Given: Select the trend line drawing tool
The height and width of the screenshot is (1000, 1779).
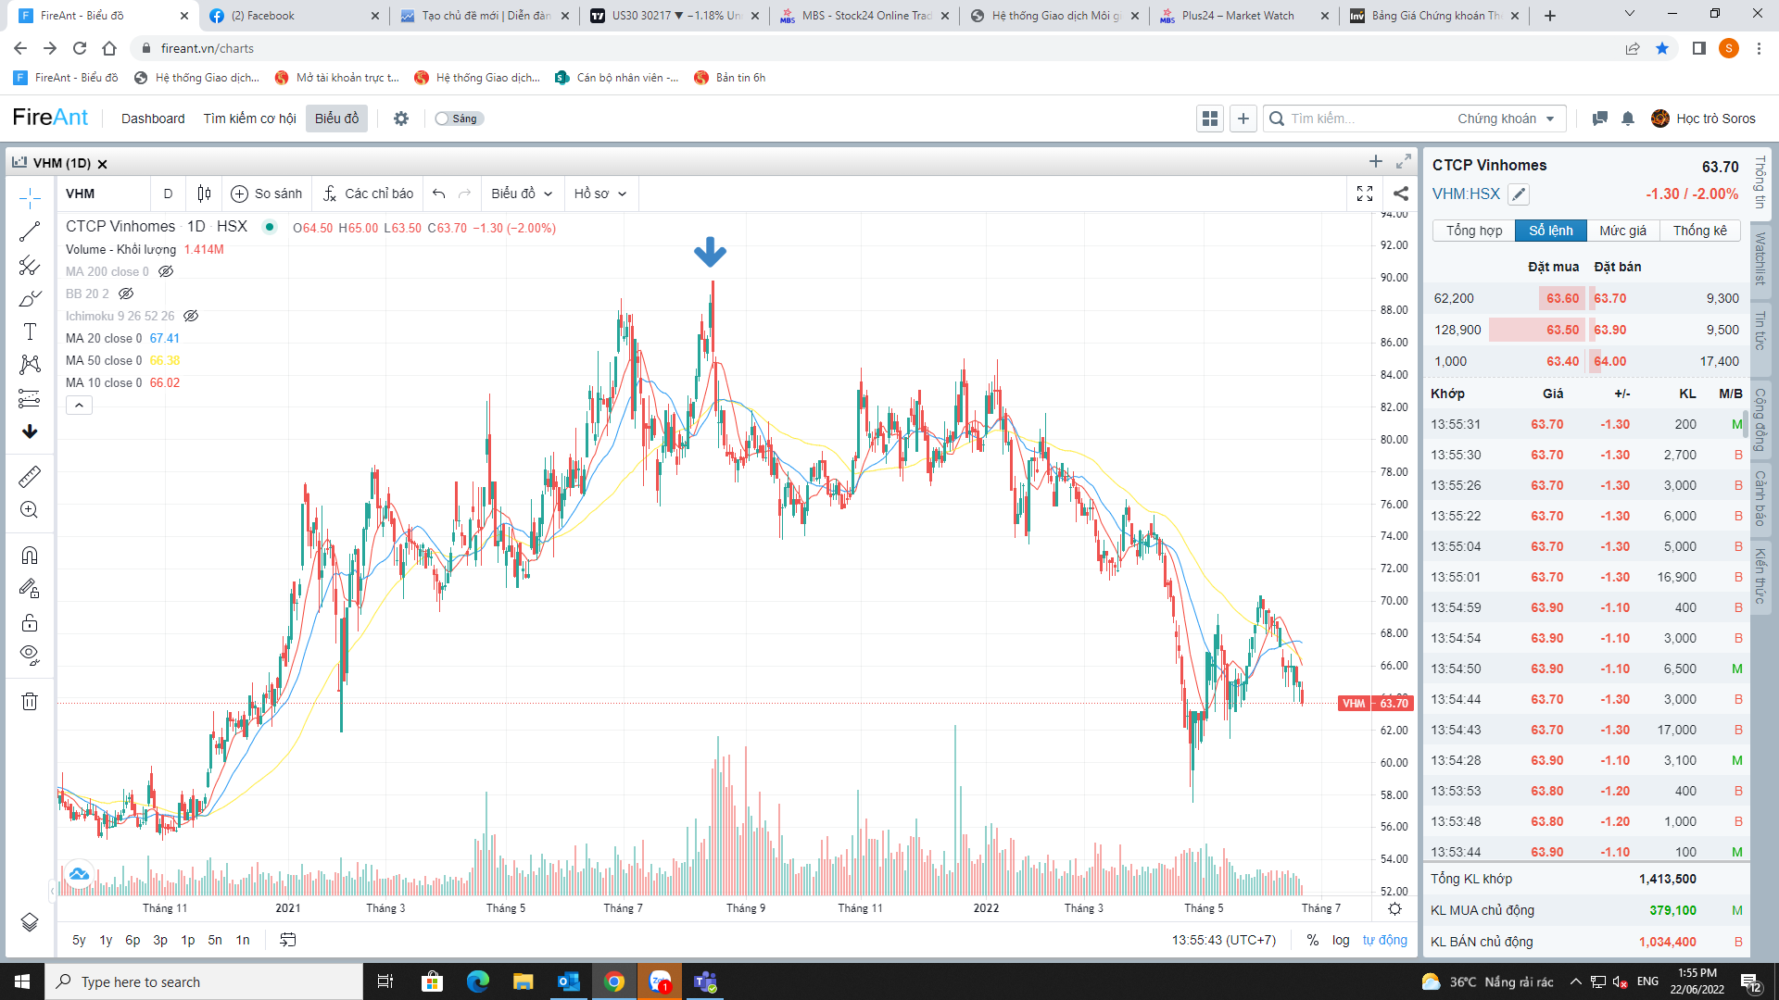Looking at the screenshot, I should (30, 231).
